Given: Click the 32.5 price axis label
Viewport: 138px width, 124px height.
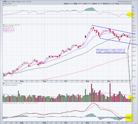Looking at the screenshot, I should [134, 56].
